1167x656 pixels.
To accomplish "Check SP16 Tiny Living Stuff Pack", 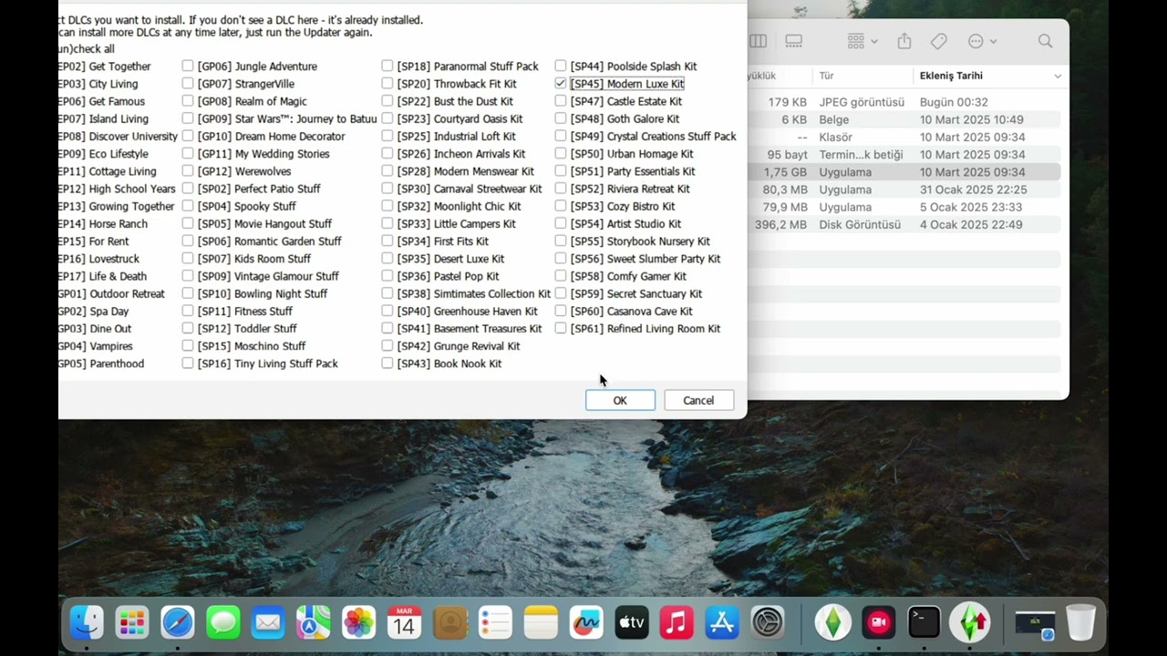I will click(x=188, y=363).
